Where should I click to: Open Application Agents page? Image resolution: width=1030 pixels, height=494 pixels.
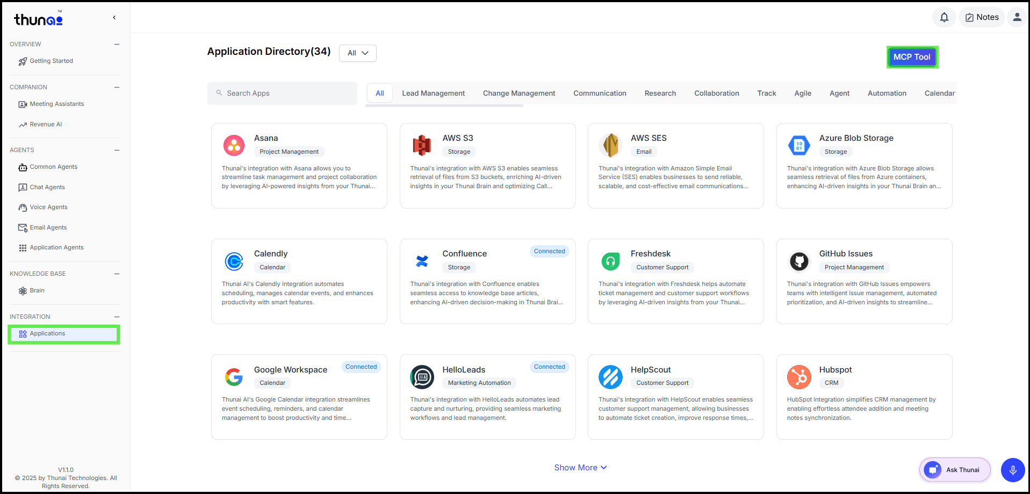pyautogui.click(x=57, y=248)
